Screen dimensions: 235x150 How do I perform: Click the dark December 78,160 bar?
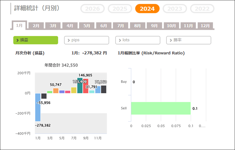[104, 89]
